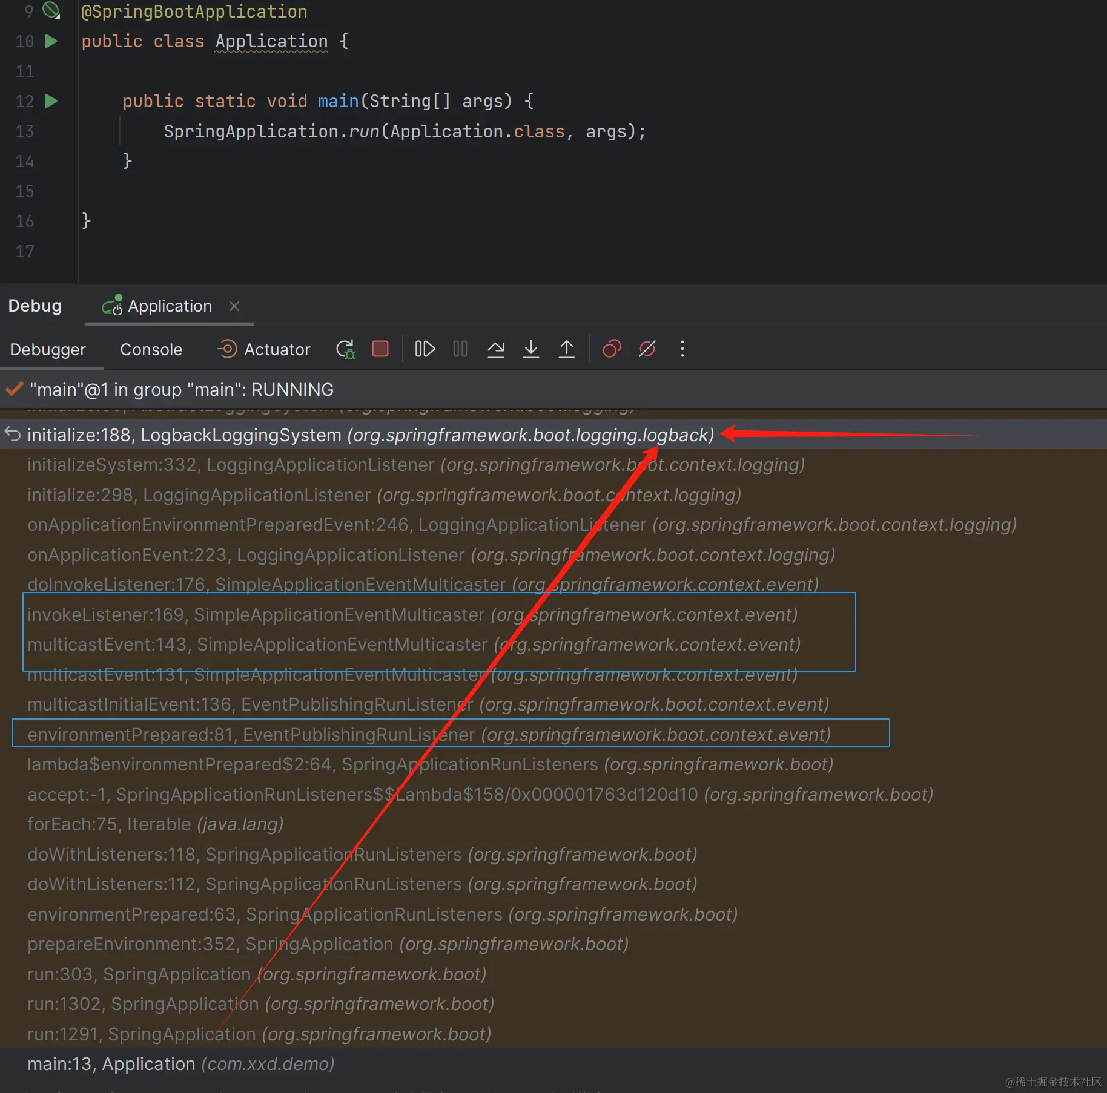Image resolution: width=1107 pixels, height=1093 pixels.
Task: Mute all breakpoints
Action: [647, 349]
